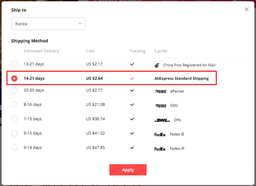Choose the 20-35 days ePacket radio button

[14, 90]
